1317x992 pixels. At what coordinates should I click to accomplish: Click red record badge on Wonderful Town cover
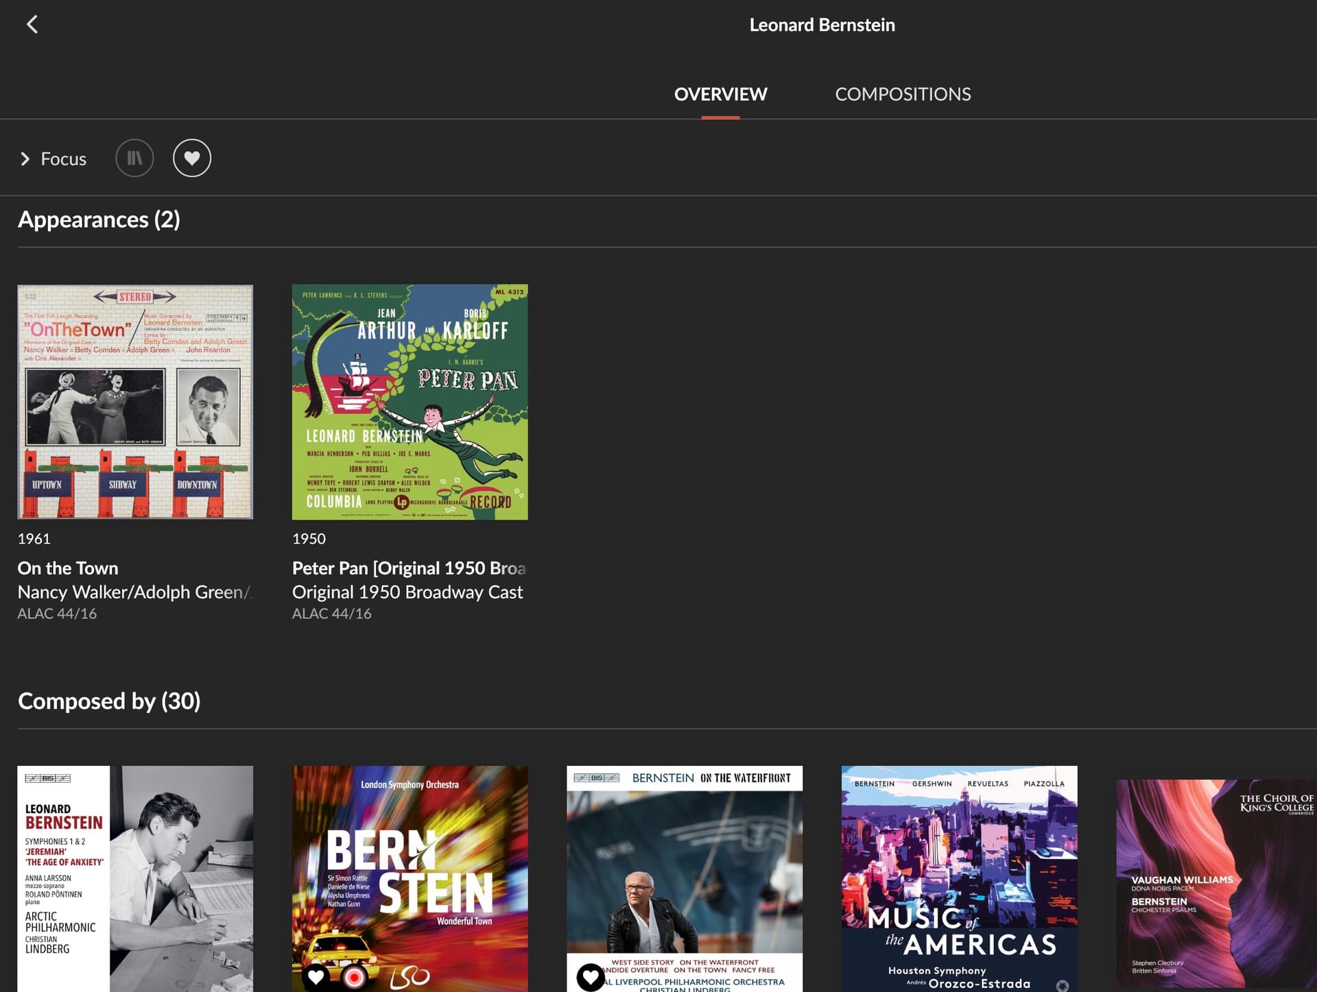pyautogui.click(x=354, y=977)
